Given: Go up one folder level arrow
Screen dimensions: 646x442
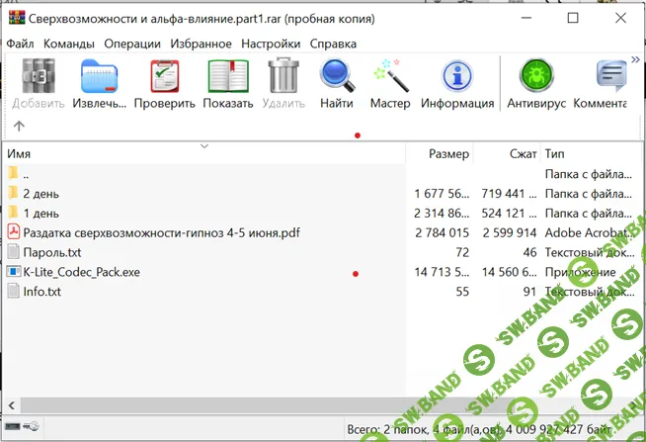Looking at the screenshot, I should [19, 127].
